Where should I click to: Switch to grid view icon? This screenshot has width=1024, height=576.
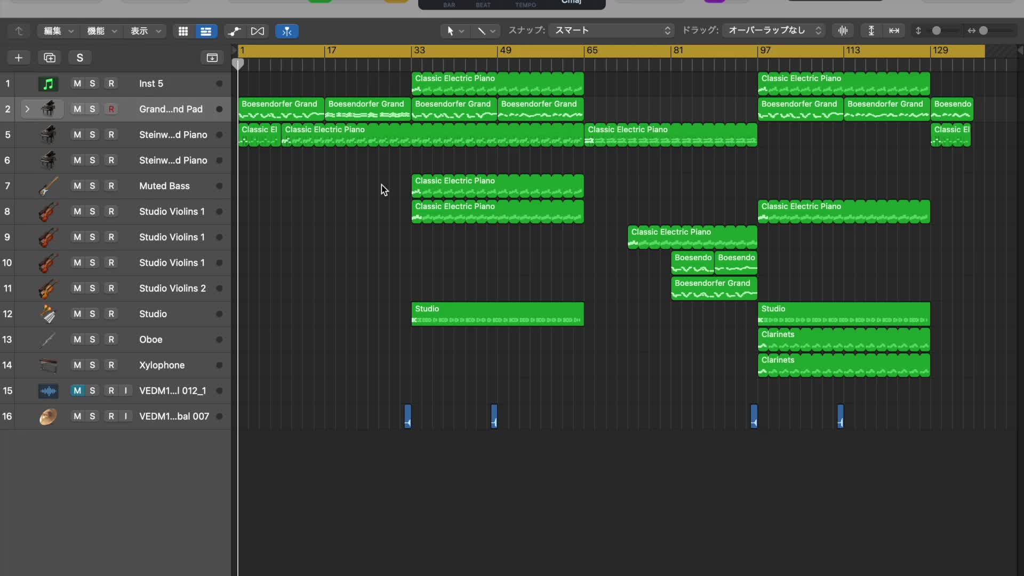click(183, 31)
